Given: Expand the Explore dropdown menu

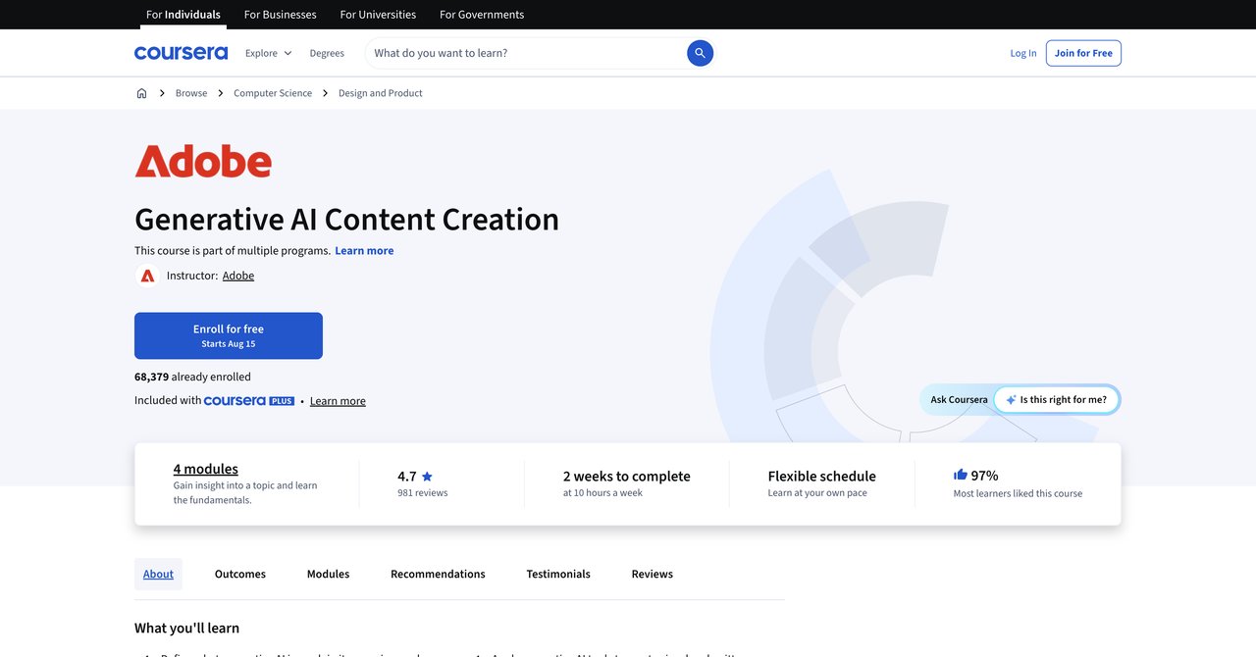Looking at the screenshot, I should tap(269, 53).
